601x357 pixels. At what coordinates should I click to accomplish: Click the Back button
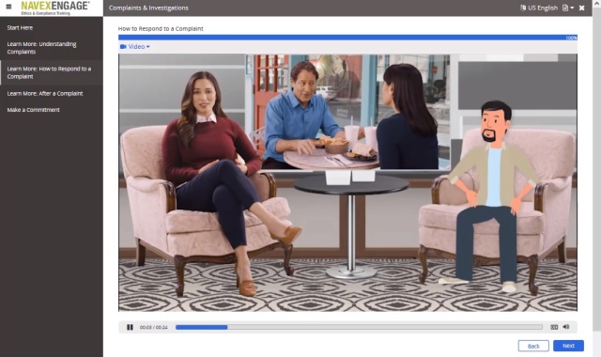(533, 346)
